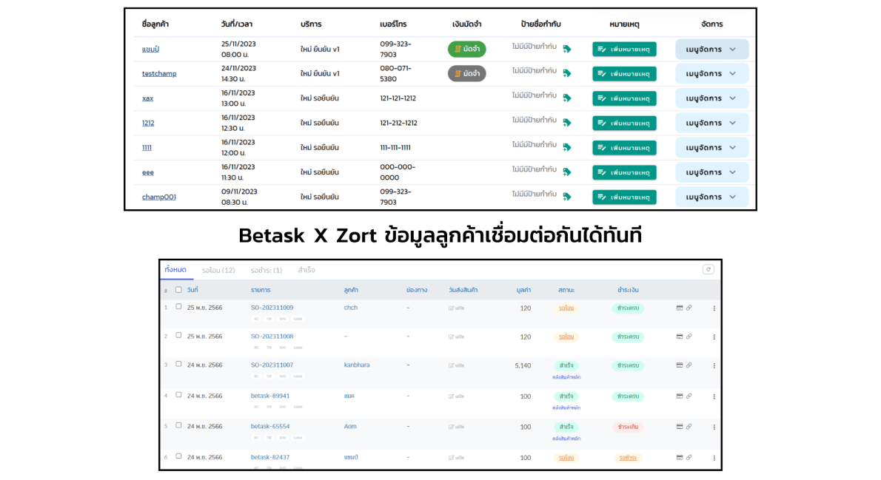Click the green arrow icon on eee row
This screenshot has width=881, height=480.
point(568,172)
